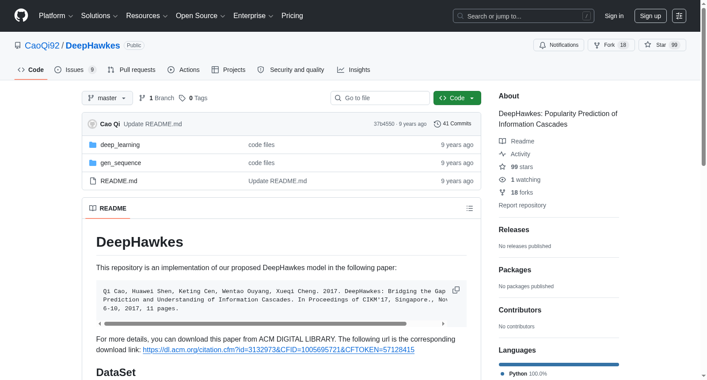This screenshot has height=380, width=707.
Task: Click the Notifications bell button
Action: [559, 45]
